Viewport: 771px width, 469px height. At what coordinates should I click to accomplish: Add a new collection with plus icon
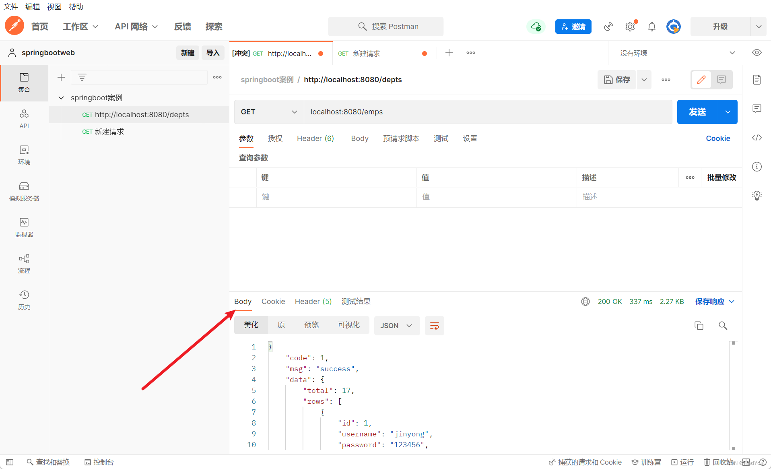click(61, 77)
